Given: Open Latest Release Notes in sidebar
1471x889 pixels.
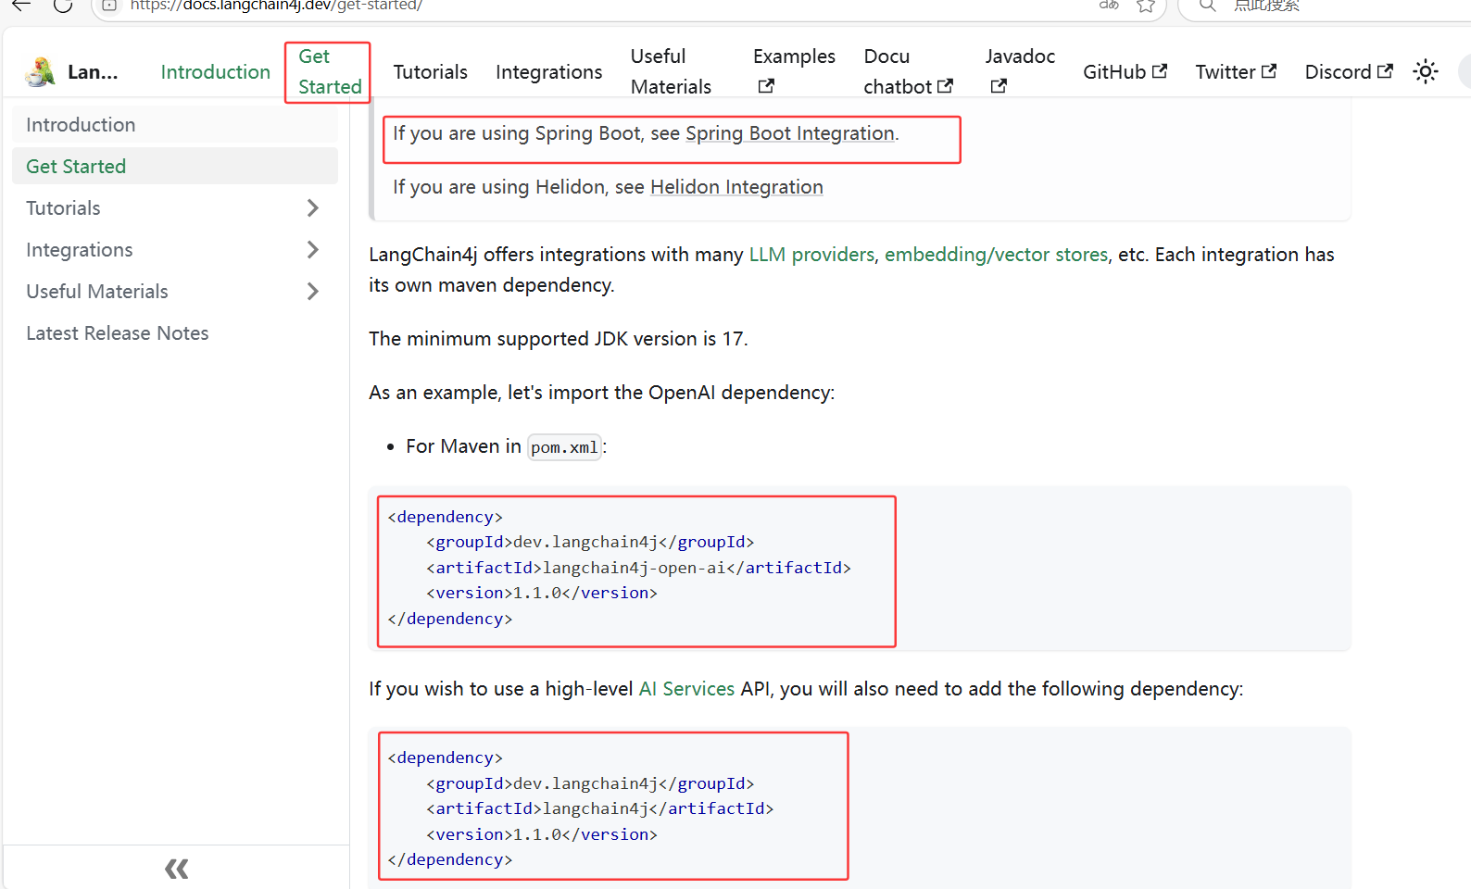Looking at the screenshot, I should pyautogui.click(x=118, y=333).
